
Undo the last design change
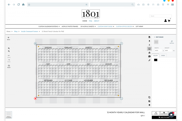(x=9, y=56)
